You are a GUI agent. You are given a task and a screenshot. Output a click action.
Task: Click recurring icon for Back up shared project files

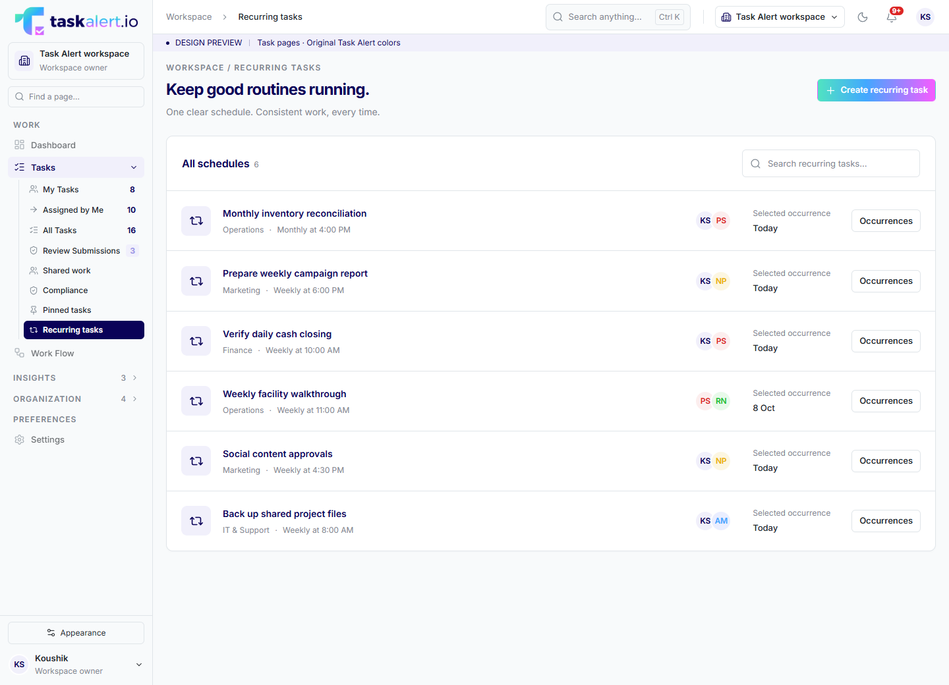pyautogui.click(x=196, y=521)
